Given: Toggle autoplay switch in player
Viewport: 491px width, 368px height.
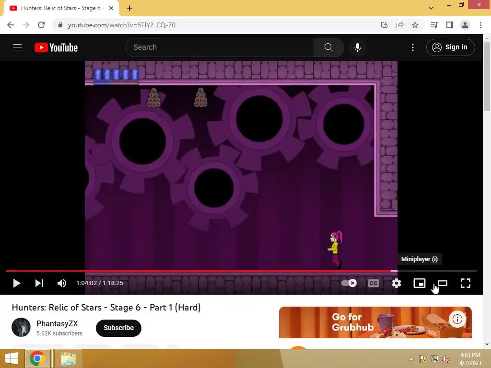Looking at the screenshot, I should pyautogui.click(x=349, y=283).
